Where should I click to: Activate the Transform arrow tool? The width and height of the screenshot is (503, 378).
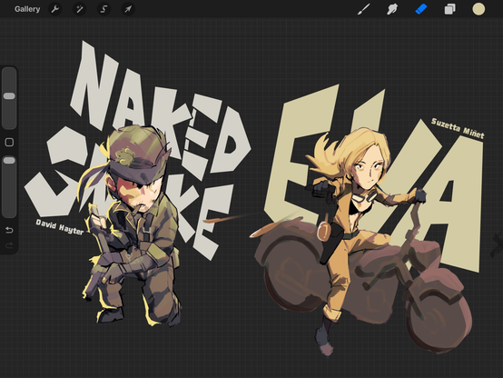click(x=128, y=9)
